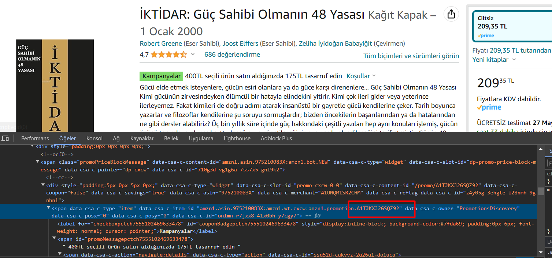The height and width of the screenshot is (258, 552).
Task: Collapse the highlighted data-csa-c-type item span
Action: click(x=49, y=208)
